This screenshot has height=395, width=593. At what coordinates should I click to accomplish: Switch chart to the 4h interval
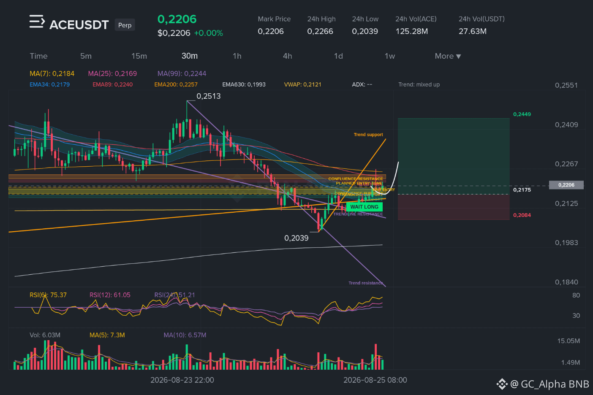click(x=288, y=56)
